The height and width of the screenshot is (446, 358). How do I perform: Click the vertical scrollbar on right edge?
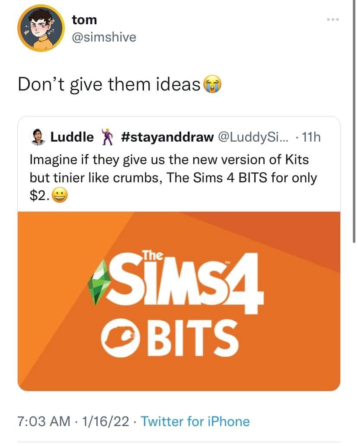[354, 121]
